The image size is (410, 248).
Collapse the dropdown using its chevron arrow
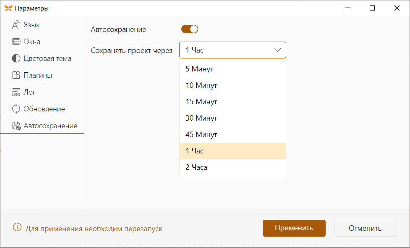pyautogui.click(x=277, y=50)
